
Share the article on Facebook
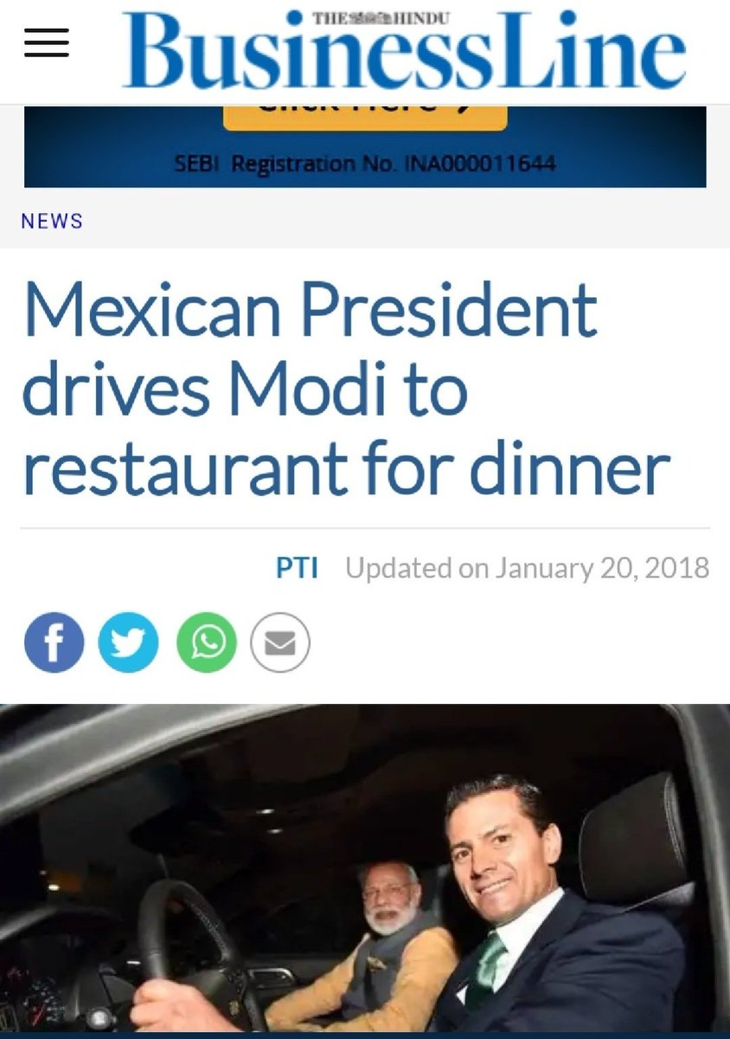(x=54, y=643)
